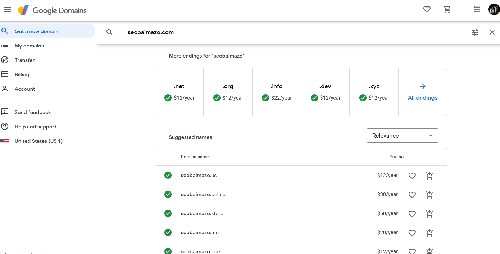Click availability checkmark for seobaimazo.store
Viewport: 500px width, 254px height.
(x=168, y=213)
